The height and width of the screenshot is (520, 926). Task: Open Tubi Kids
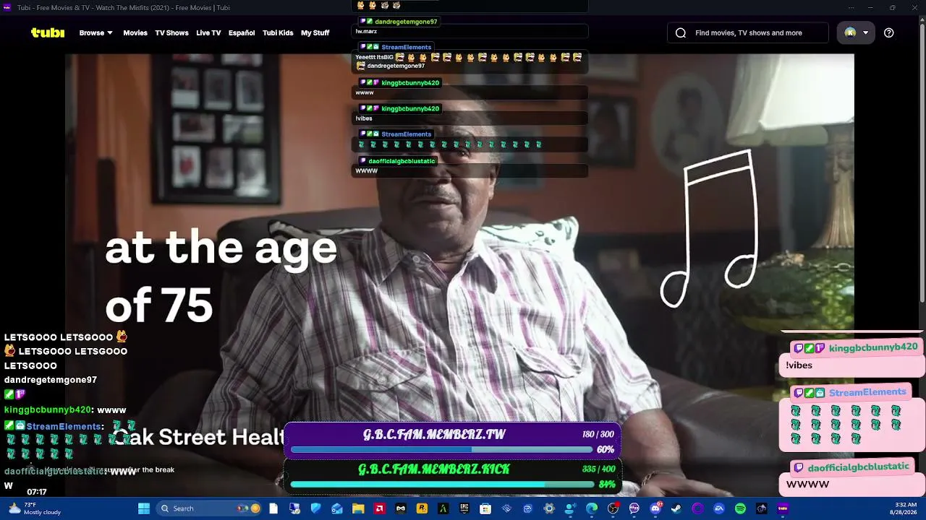tap(278, 32)
